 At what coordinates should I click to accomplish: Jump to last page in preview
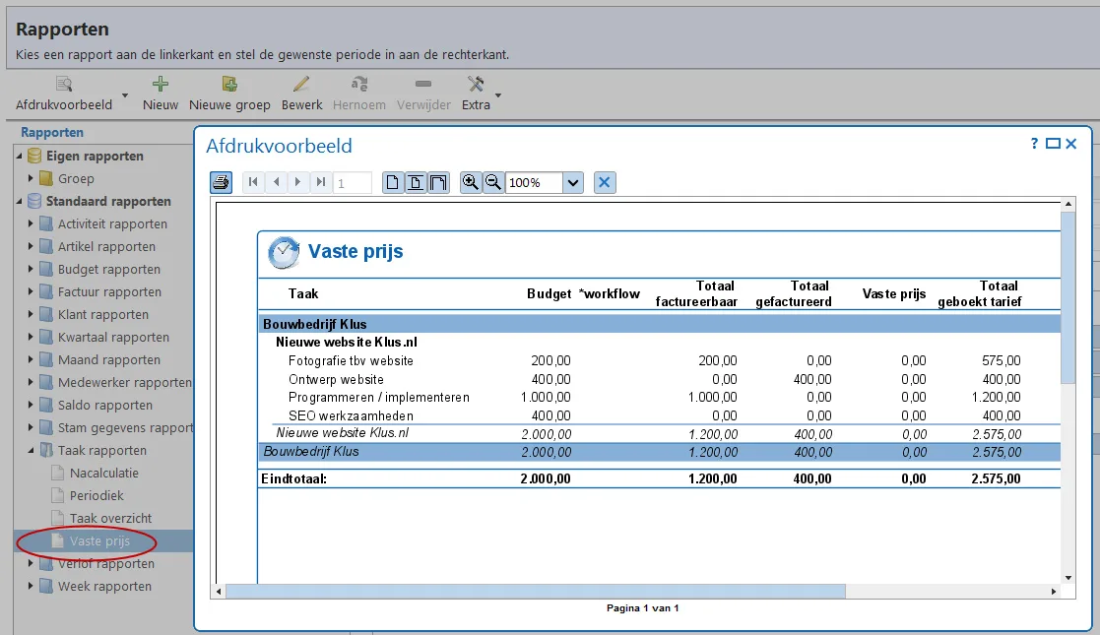coord(321,182)
